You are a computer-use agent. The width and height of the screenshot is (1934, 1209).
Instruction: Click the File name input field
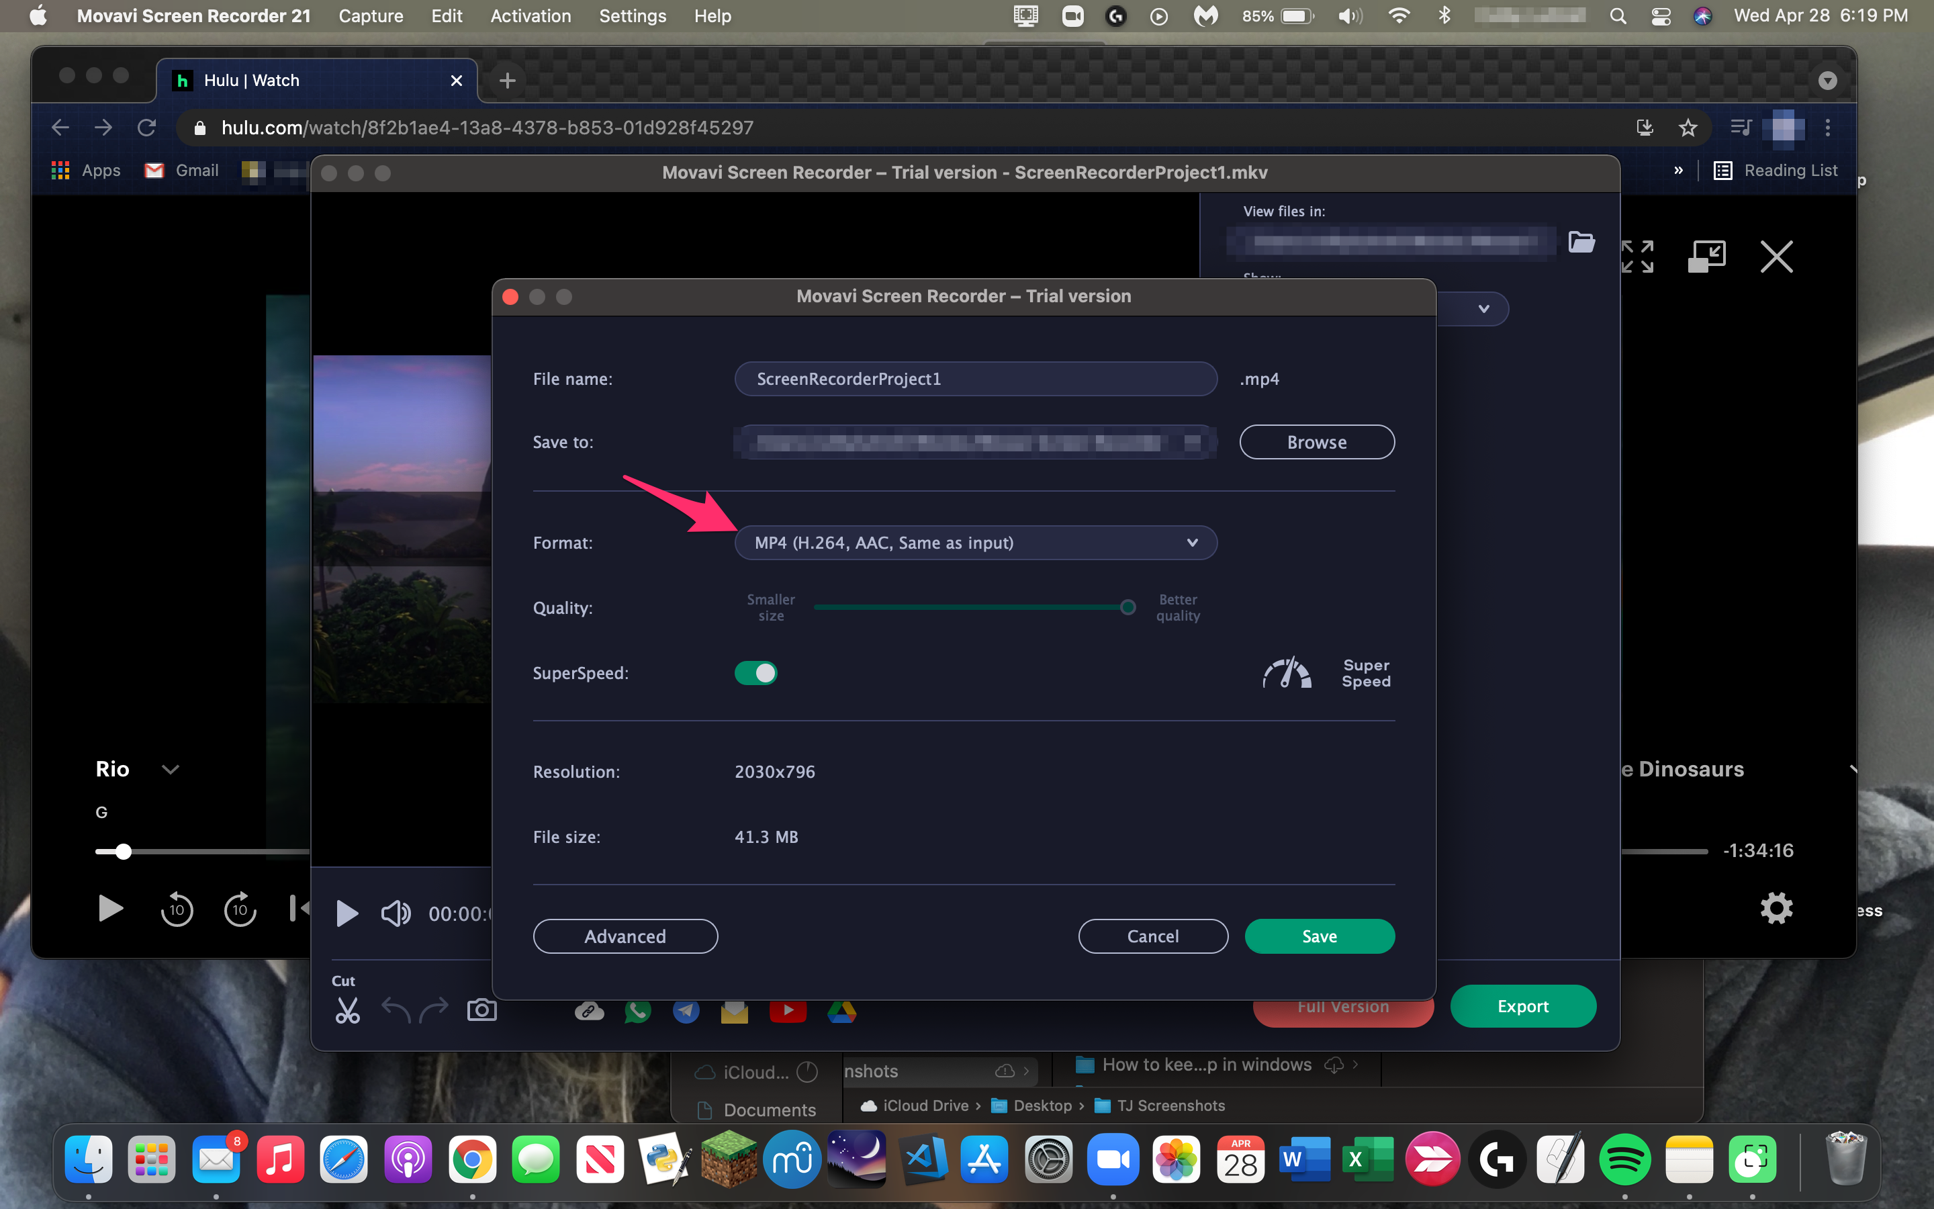(975, 379)
